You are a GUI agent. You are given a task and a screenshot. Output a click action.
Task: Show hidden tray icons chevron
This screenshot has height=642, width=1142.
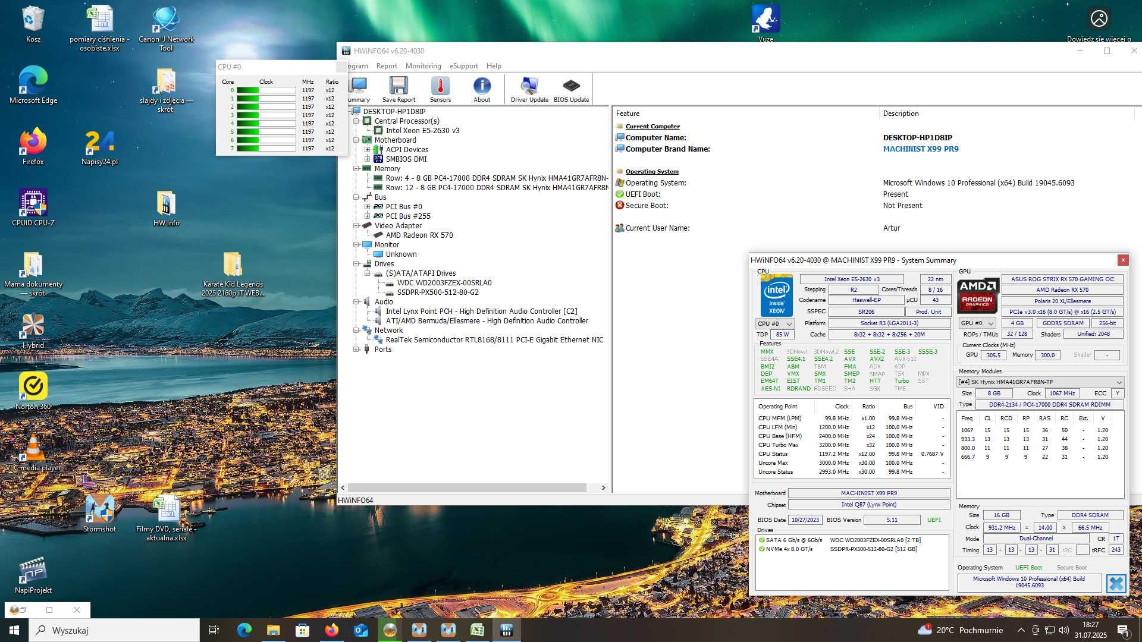(1021, 630)
